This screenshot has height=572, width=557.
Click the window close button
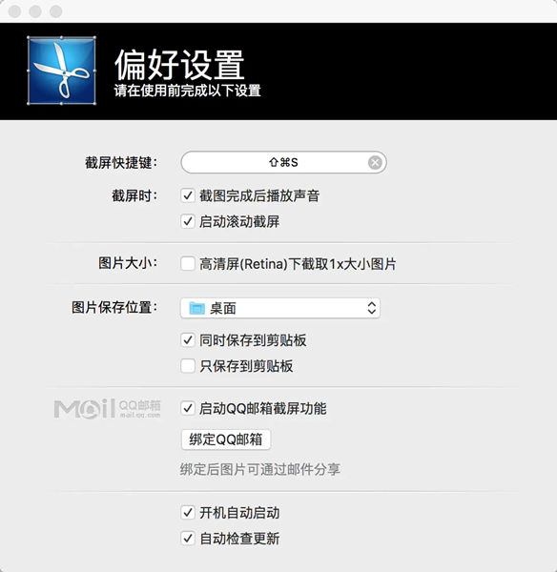[x=14, y=11]
